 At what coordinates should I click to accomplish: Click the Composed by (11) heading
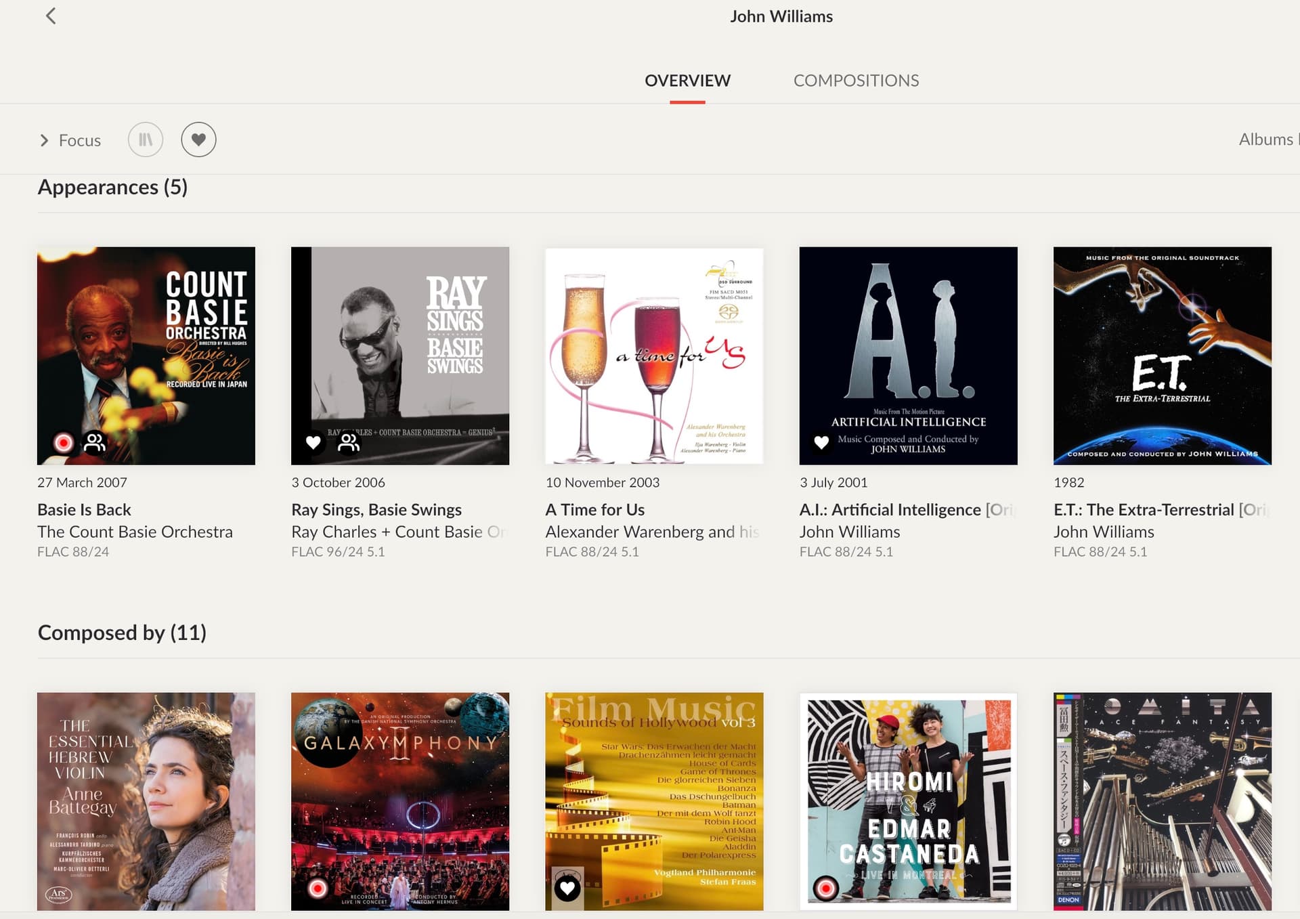click(x=122, y=633)
